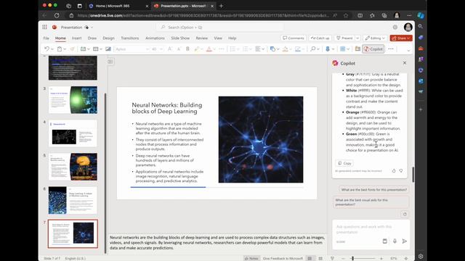Viewport: 465px width, 261px height.
Task: Click the Paste clipboard icon
Action: pos(60,49)
